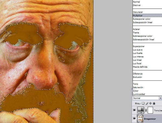162x123 pixels.
Task: Choose Subexponer color blend mode
Action: (x=147, y=19)
